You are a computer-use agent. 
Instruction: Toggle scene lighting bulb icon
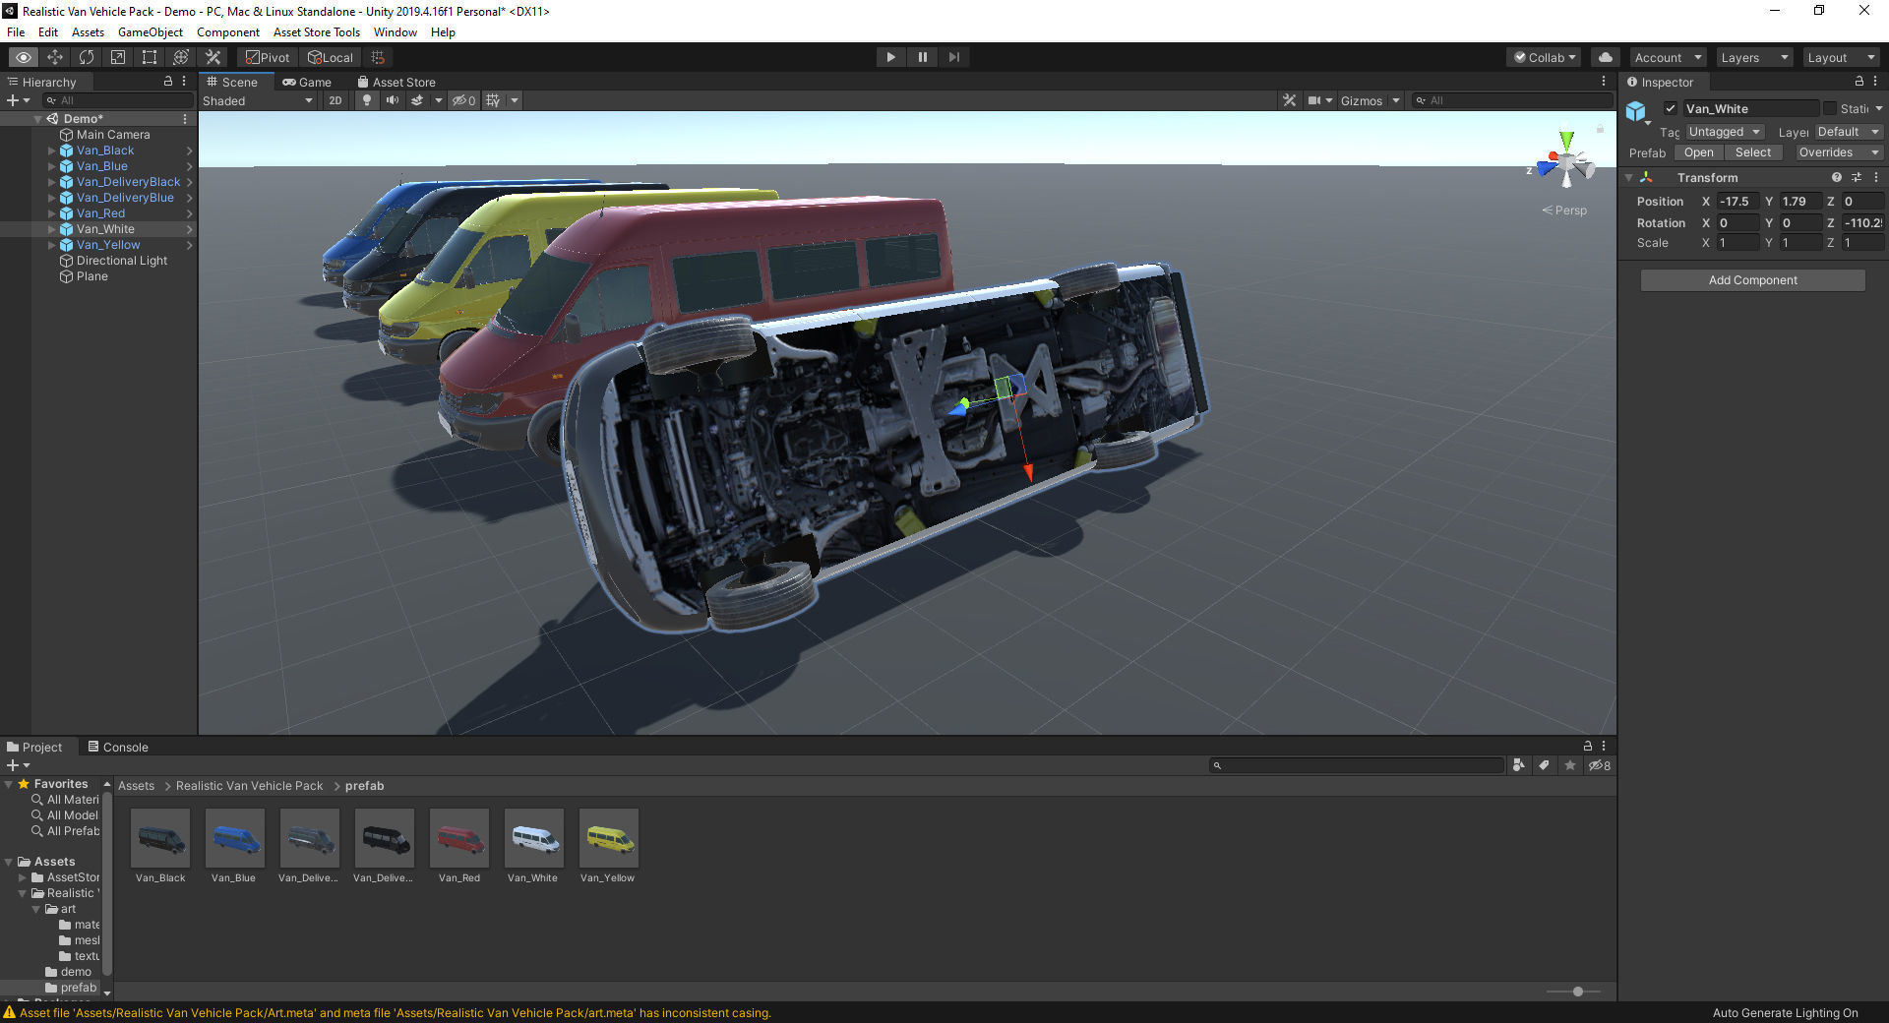[367, 100]
